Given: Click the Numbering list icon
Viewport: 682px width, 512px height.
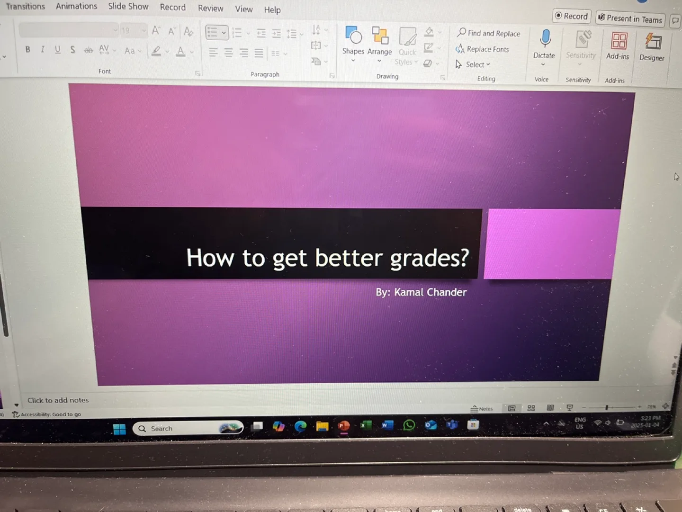Looking at the screenshot, I should pyautogui.click(x=237, y=33).
